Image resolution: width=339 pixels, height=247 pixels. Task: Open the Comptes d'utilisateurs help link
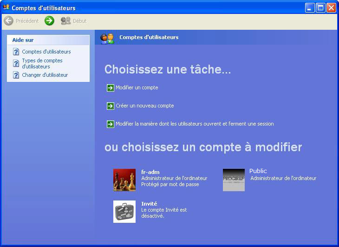click(x=46, y=52)
